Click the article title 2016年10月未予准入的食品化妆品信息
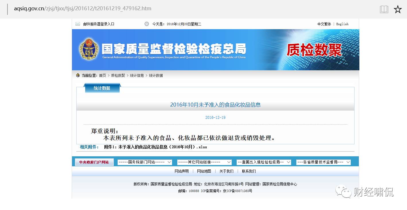407x210 pixels. click(215, 105)
